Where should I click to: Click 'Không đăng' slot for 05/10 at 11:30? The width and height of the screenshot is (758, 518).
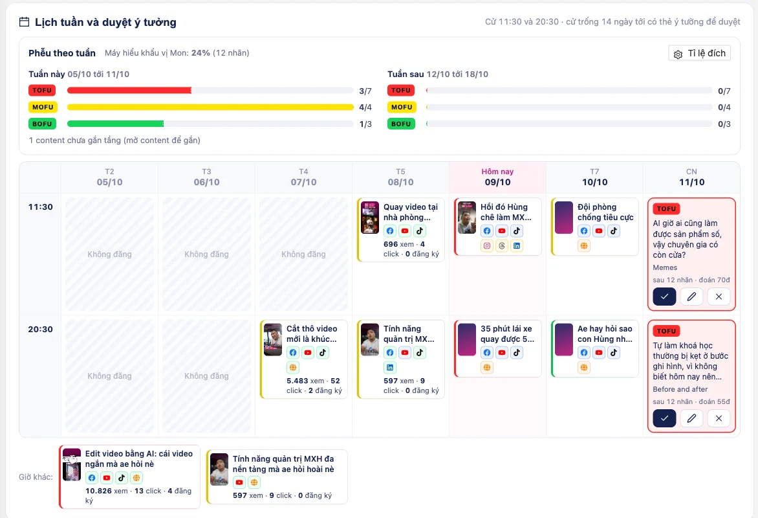(x=109, y=254)
